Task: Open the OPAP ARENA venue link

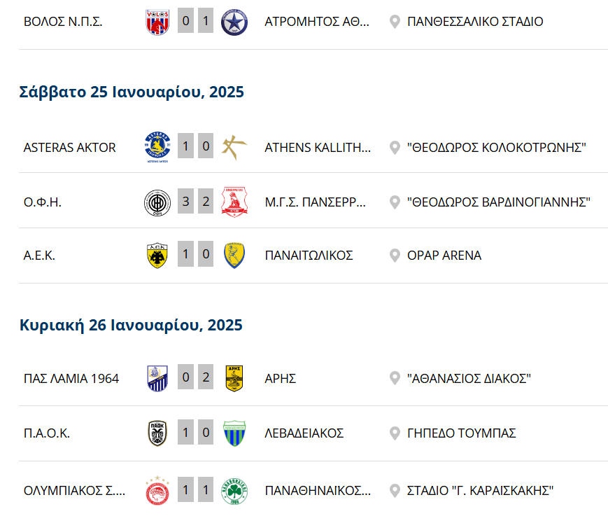Action: pyautogui.click(x=444, y=256)
